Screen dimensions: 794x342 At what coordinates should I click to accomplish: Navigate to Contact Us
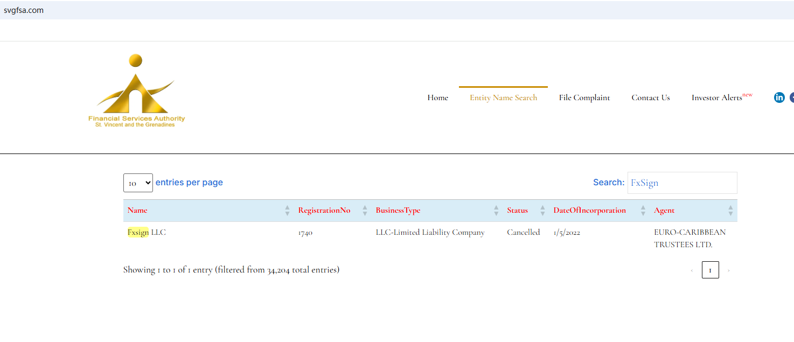tap(650, 97)
